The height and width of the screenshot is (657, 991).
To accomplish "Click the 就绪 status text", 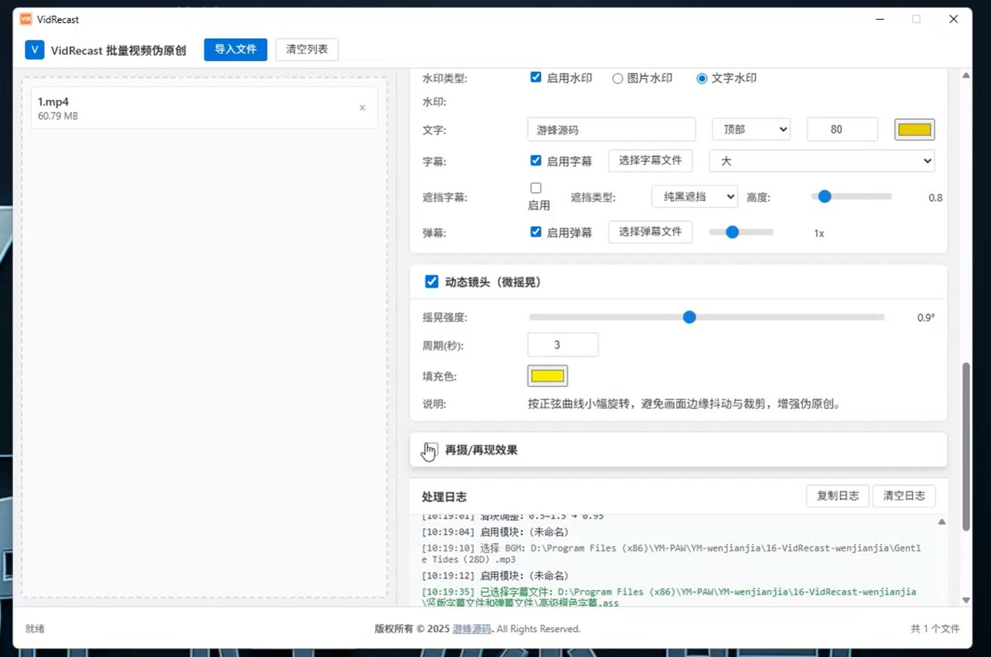I will coord(35,629).
